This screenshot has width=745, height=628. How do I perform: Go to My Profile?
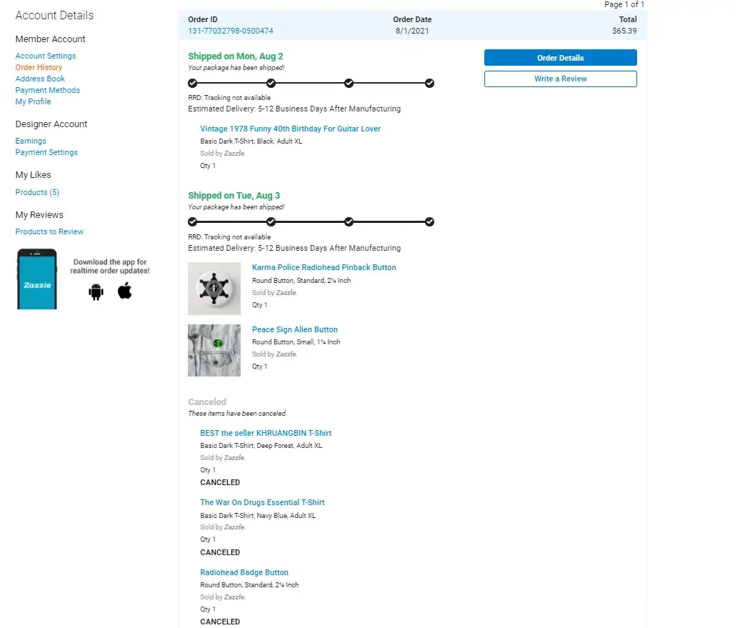tap(33, 101)
